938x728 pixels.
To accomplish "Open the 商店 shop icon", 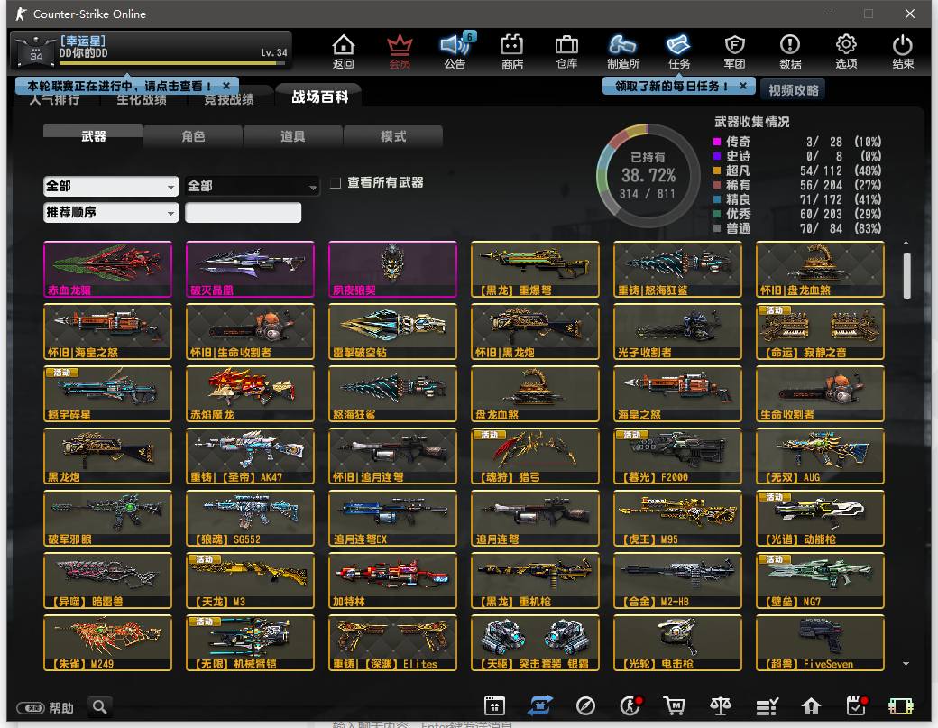I will (512, 51).
